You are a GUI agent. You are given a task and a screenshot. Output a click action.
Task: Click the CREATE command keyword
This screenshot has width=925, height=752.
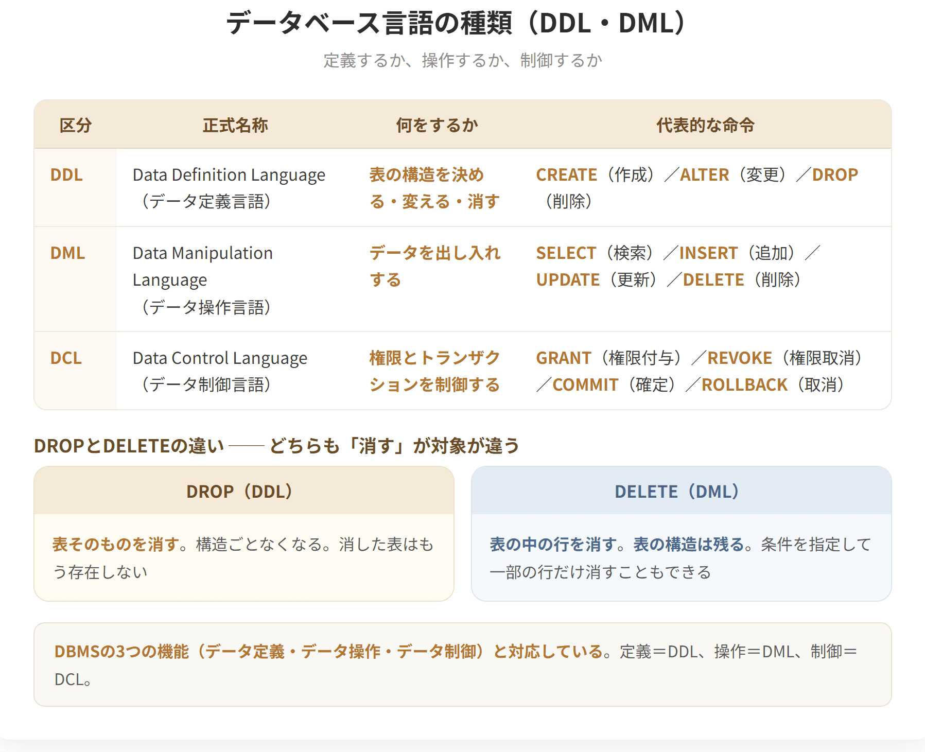[x=567, y=175]
